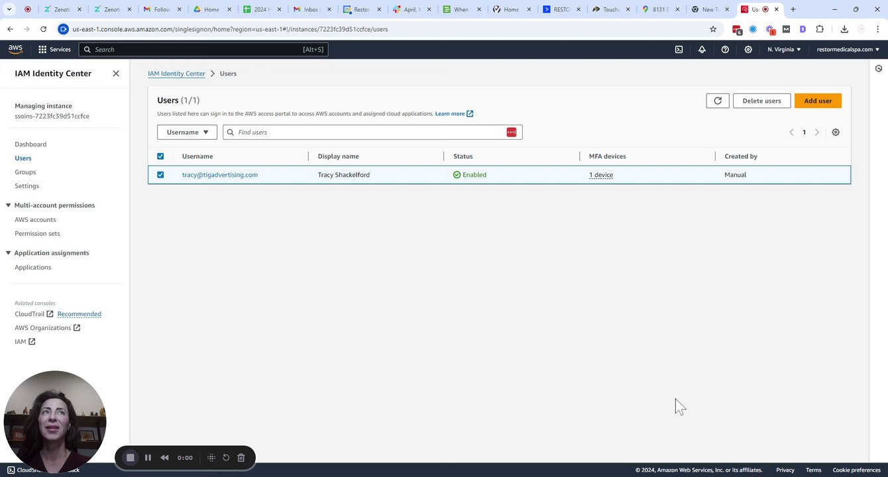Select Users in the side navigation

[x=23, y=158]
